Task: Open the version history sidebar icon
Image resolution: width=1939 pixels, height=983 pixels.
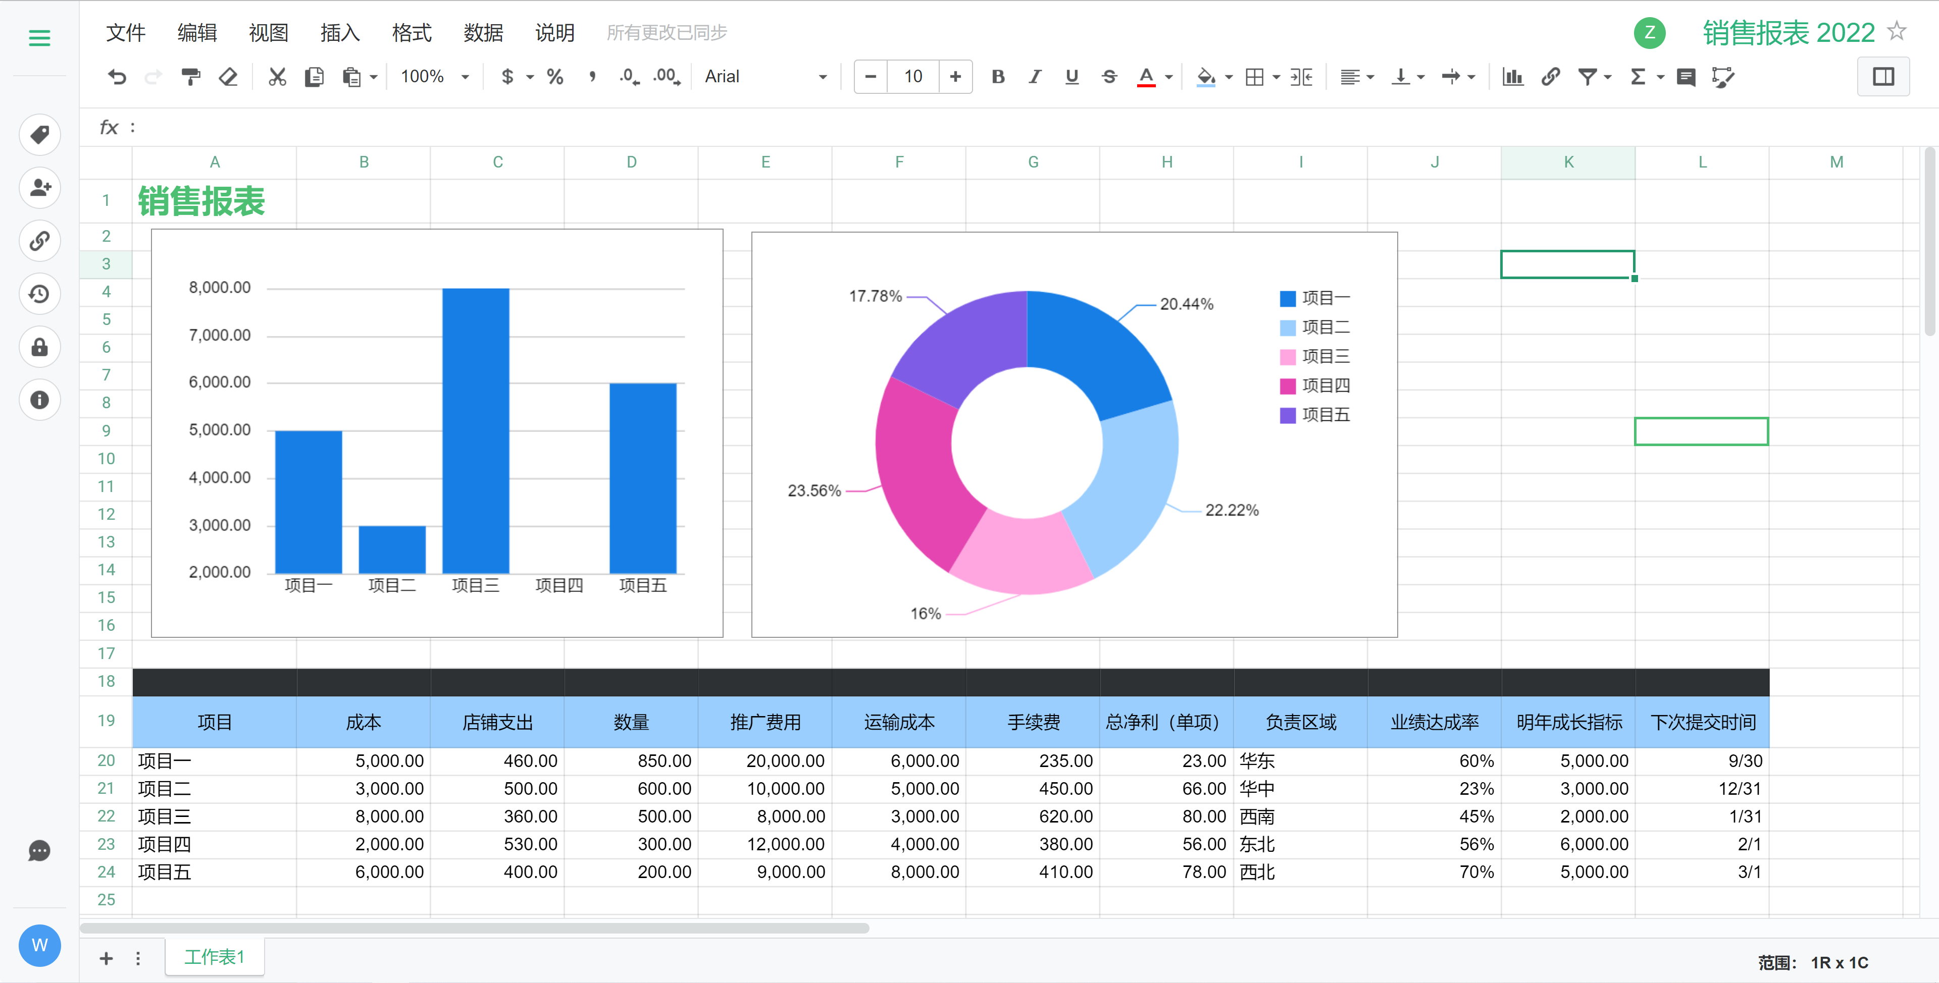Action: tap(39, 294)
